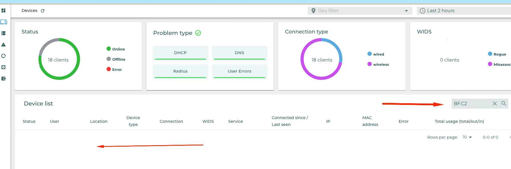This screenshot has height=169, width=511.
Task: Click the Misassoc legend entry in WIDS
Action: point(499,64)
